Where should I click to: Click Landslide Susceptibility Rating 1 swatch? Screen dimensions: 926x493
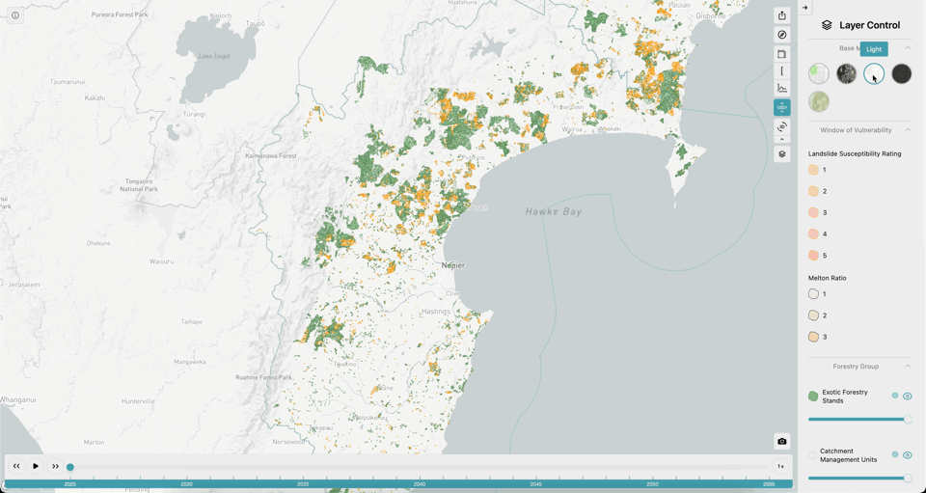[x=813, y=170]
